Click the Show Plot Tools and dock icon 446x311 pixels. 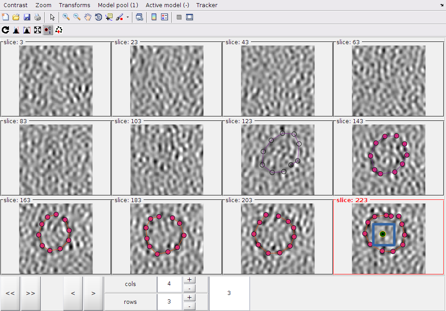[x=189, y=17]
